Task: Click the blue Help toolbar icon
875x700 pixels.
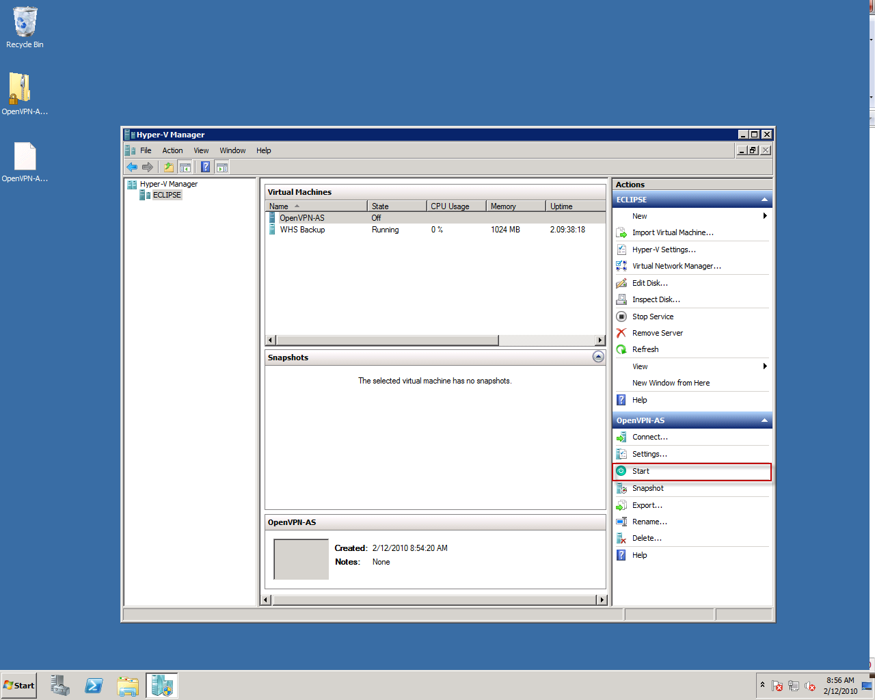Action: 206,167
